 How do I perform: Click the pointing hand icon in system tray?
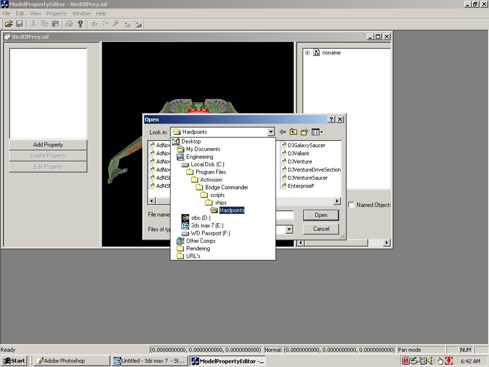tap(440, 361)
